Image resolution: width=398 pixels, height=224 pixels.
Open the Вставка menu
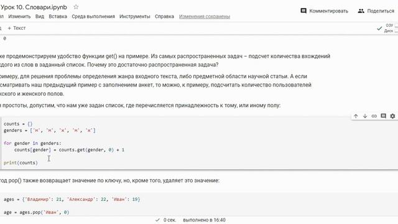click(58, 17)
